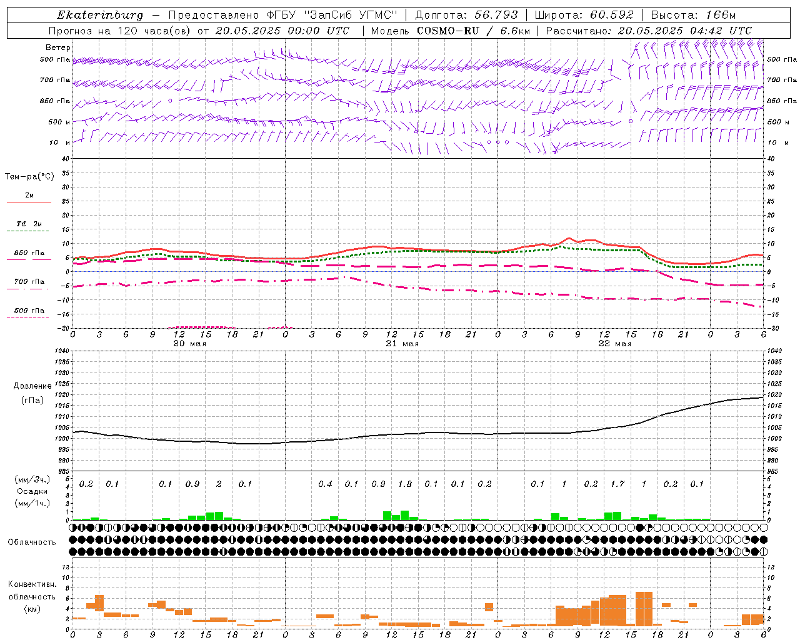Click the "(мм/1ч.)" units label

pos(32,503)
